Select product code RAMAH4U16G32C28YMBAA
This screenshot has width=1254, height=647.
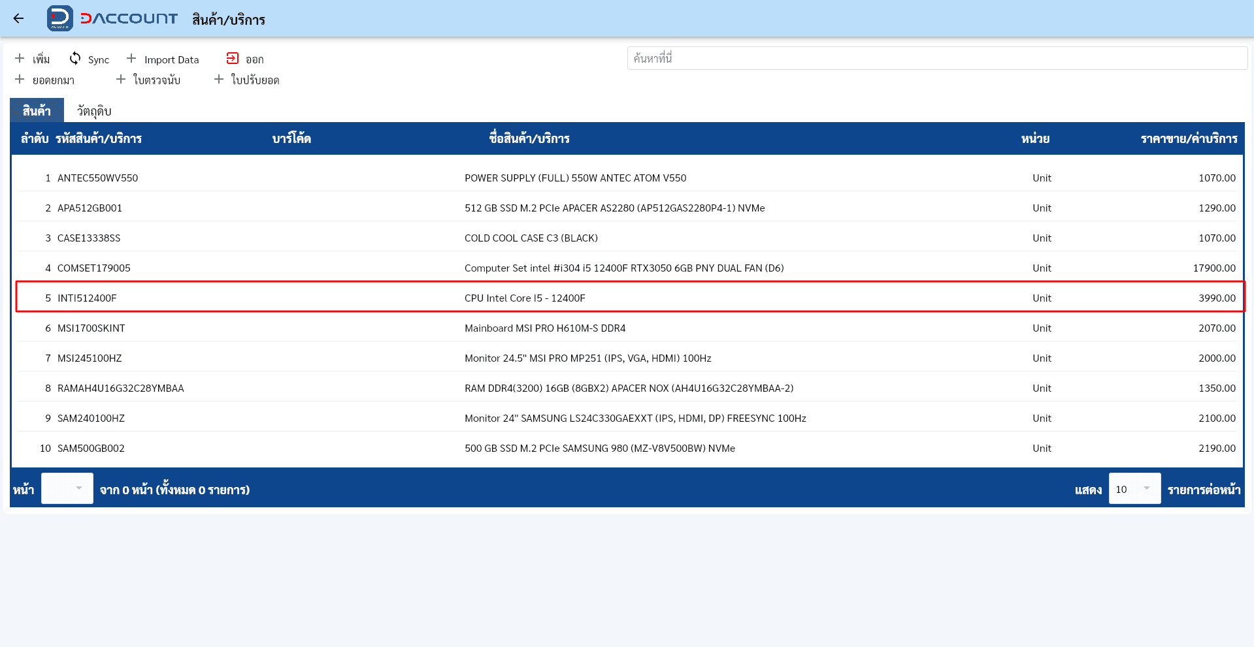pos(121,388)
